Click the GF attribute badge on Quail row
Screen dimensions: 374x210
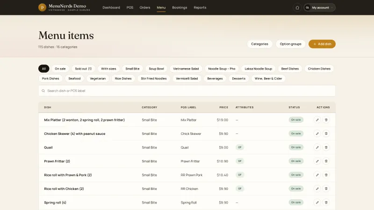point(240,147)
